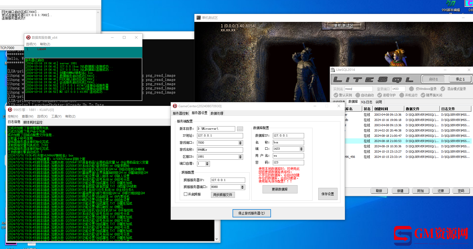The height and width of the screenshot is (249, 473).
Task: Adjust the 跨服服务器端口 8080 spinner
Action: coord(243,187)
